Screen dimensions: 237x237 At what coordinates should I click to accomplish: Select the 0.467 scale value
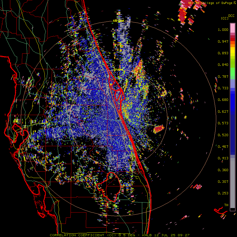point(223,146)
